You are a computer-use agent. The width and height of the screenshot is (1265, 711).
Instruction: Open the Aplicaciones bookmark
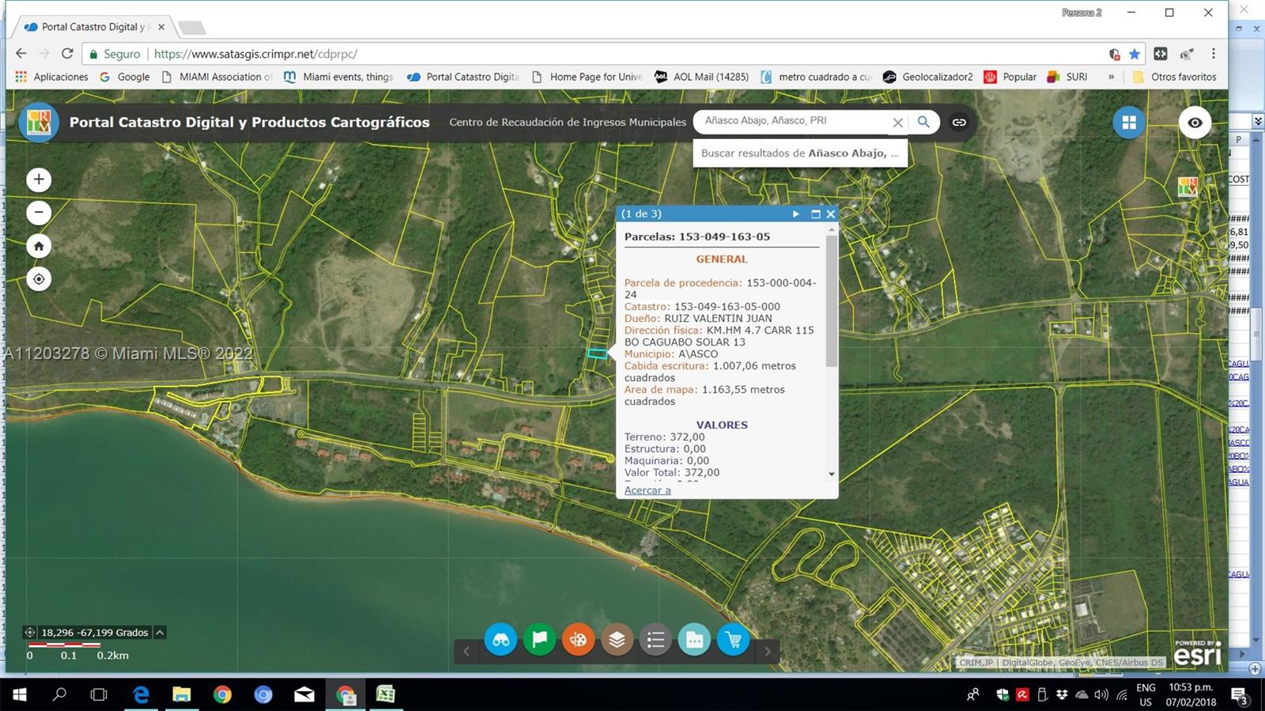[51, 77]
